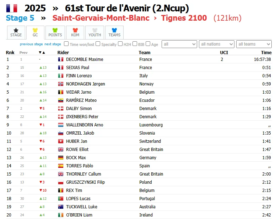
Task: Open rider SEIXAS Paul profile
Action: point(78,67)
